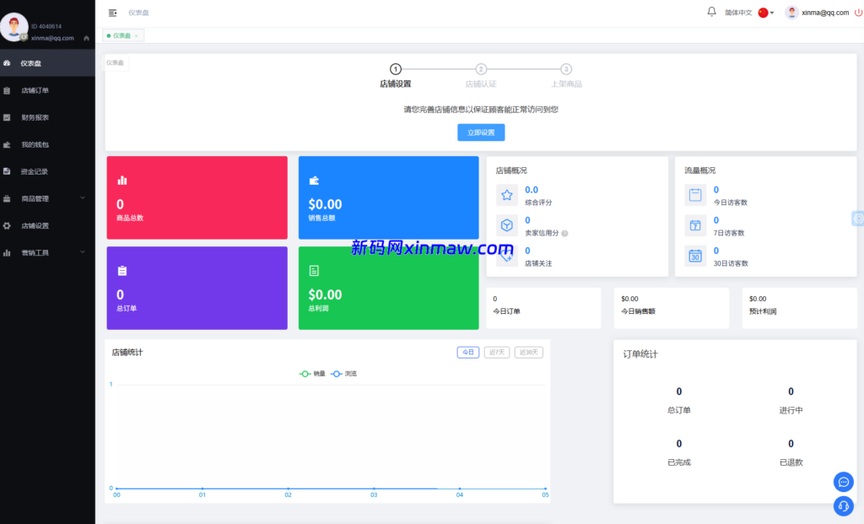Click the ID 4040614 text in sidebar
This screenshot has width=864, height=524.
click(x=46, y=26)
